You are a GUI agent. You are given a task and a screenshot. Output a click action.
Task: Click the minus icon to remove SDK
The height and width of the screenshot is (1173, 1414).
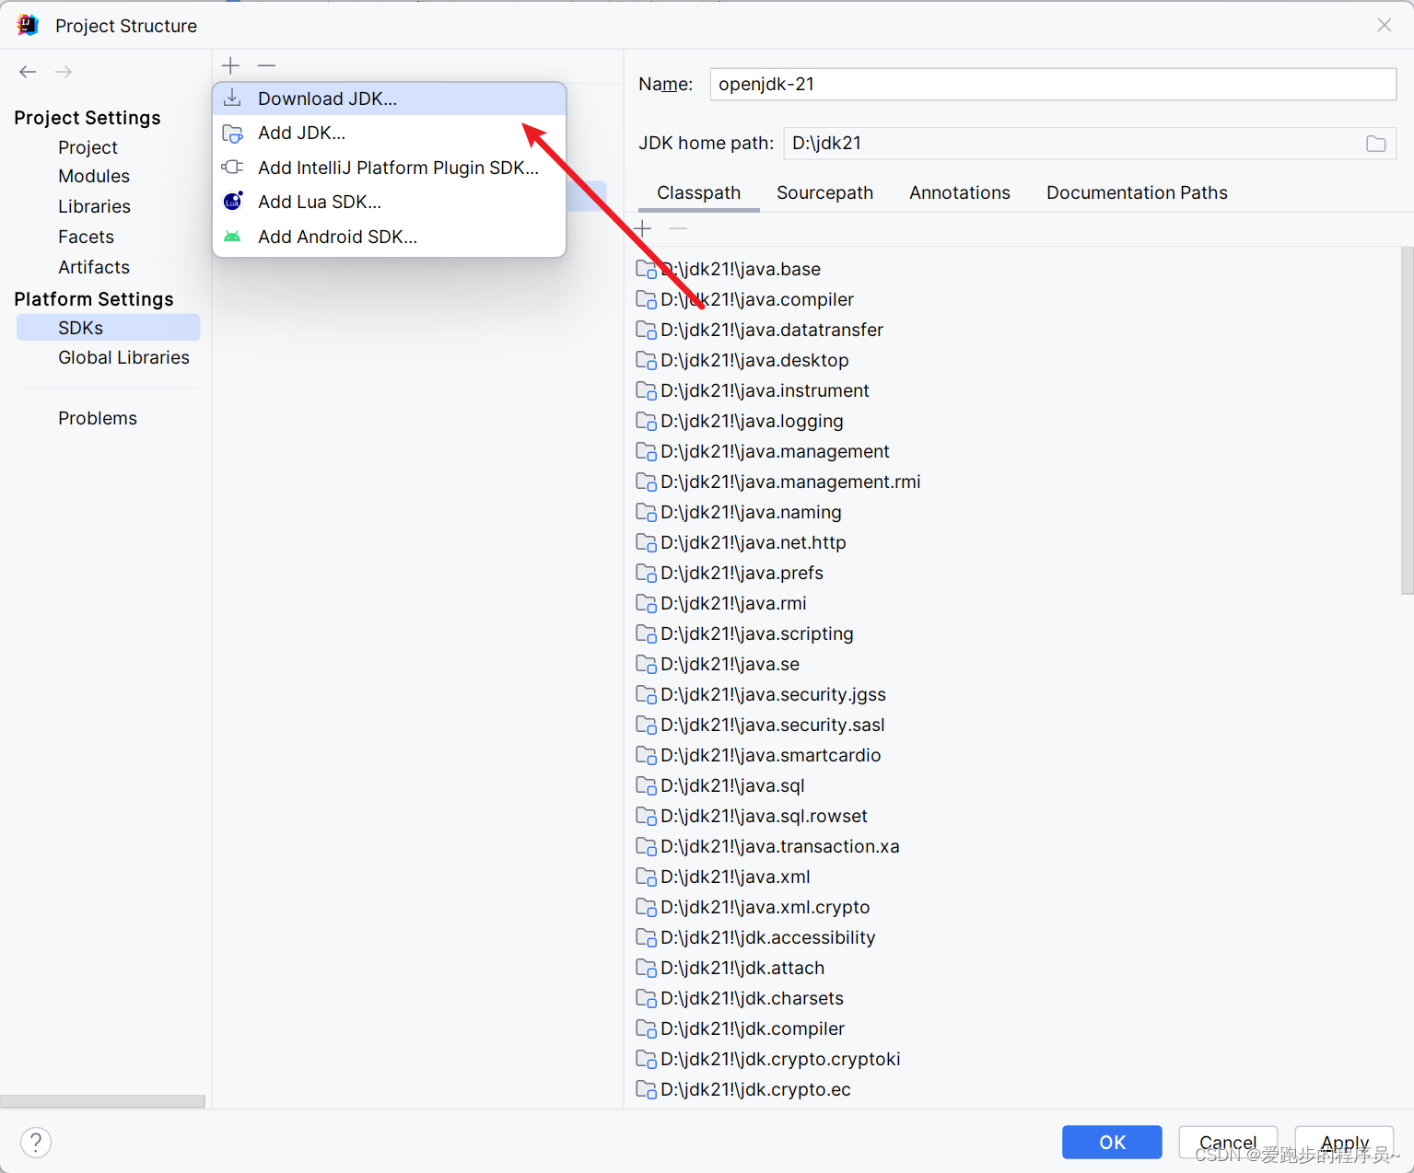pos(266,65)
